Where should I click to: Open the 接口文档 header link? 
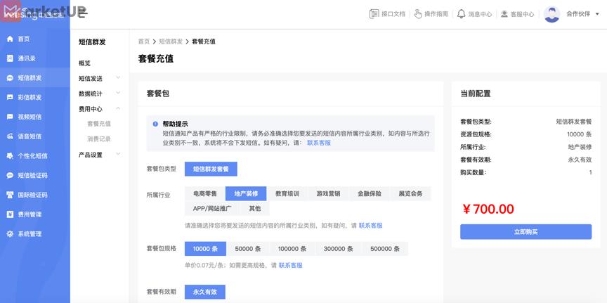387,14
